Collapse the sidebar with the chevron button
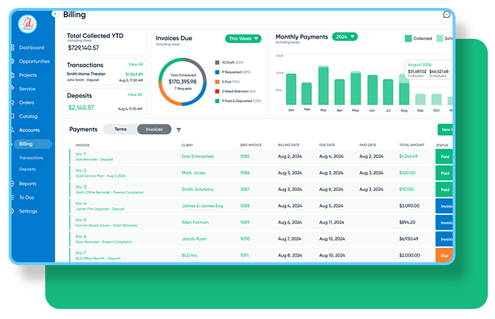Image resolution: width=495 pixels, height=319 pixels. (55, 14)
